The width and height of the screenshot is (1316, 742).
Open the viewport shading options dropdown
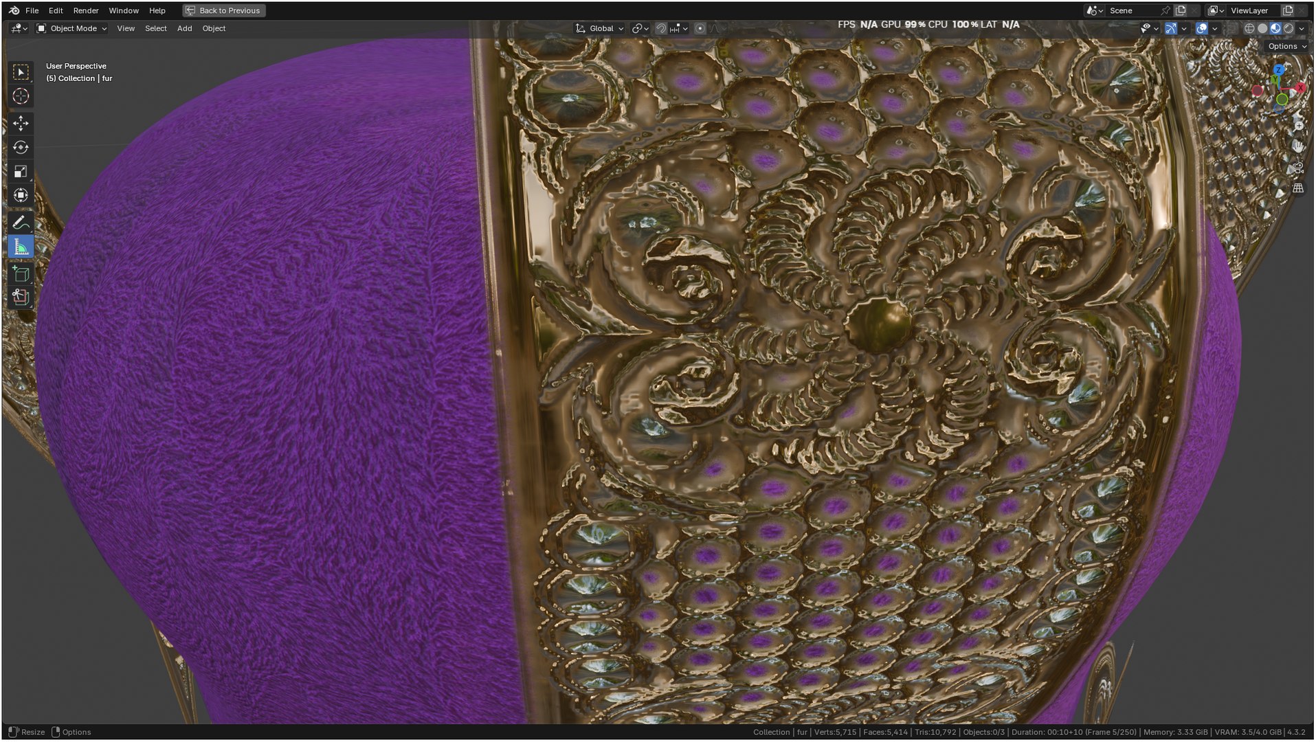point(1302,28)
